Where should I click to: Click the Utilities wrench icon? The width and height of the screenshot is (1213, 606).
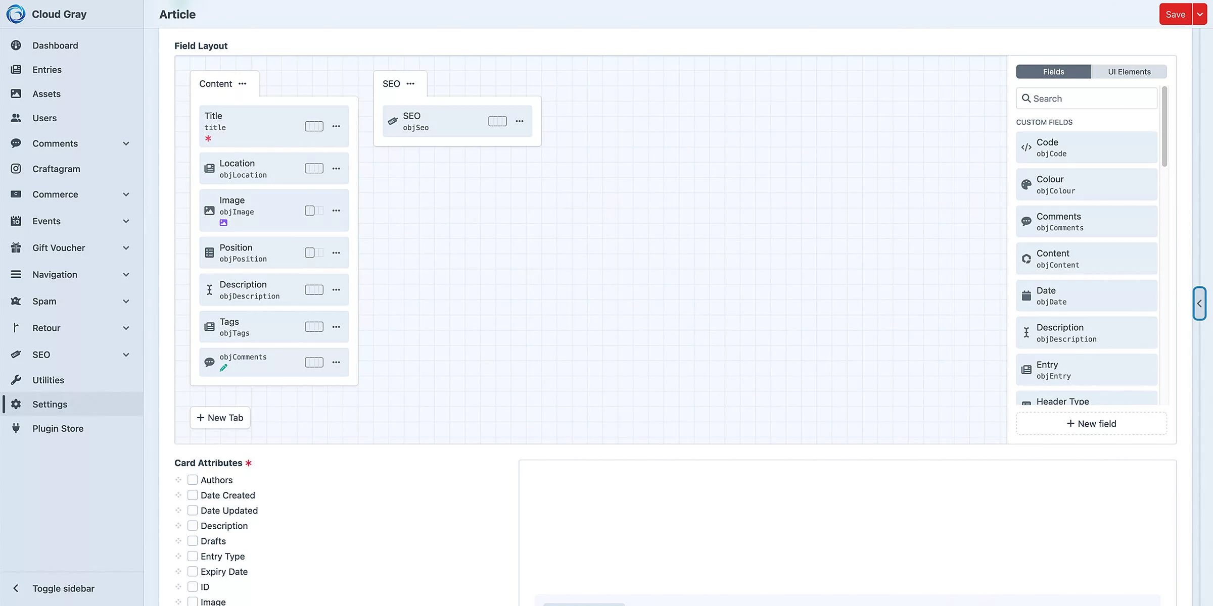(16, 380)
